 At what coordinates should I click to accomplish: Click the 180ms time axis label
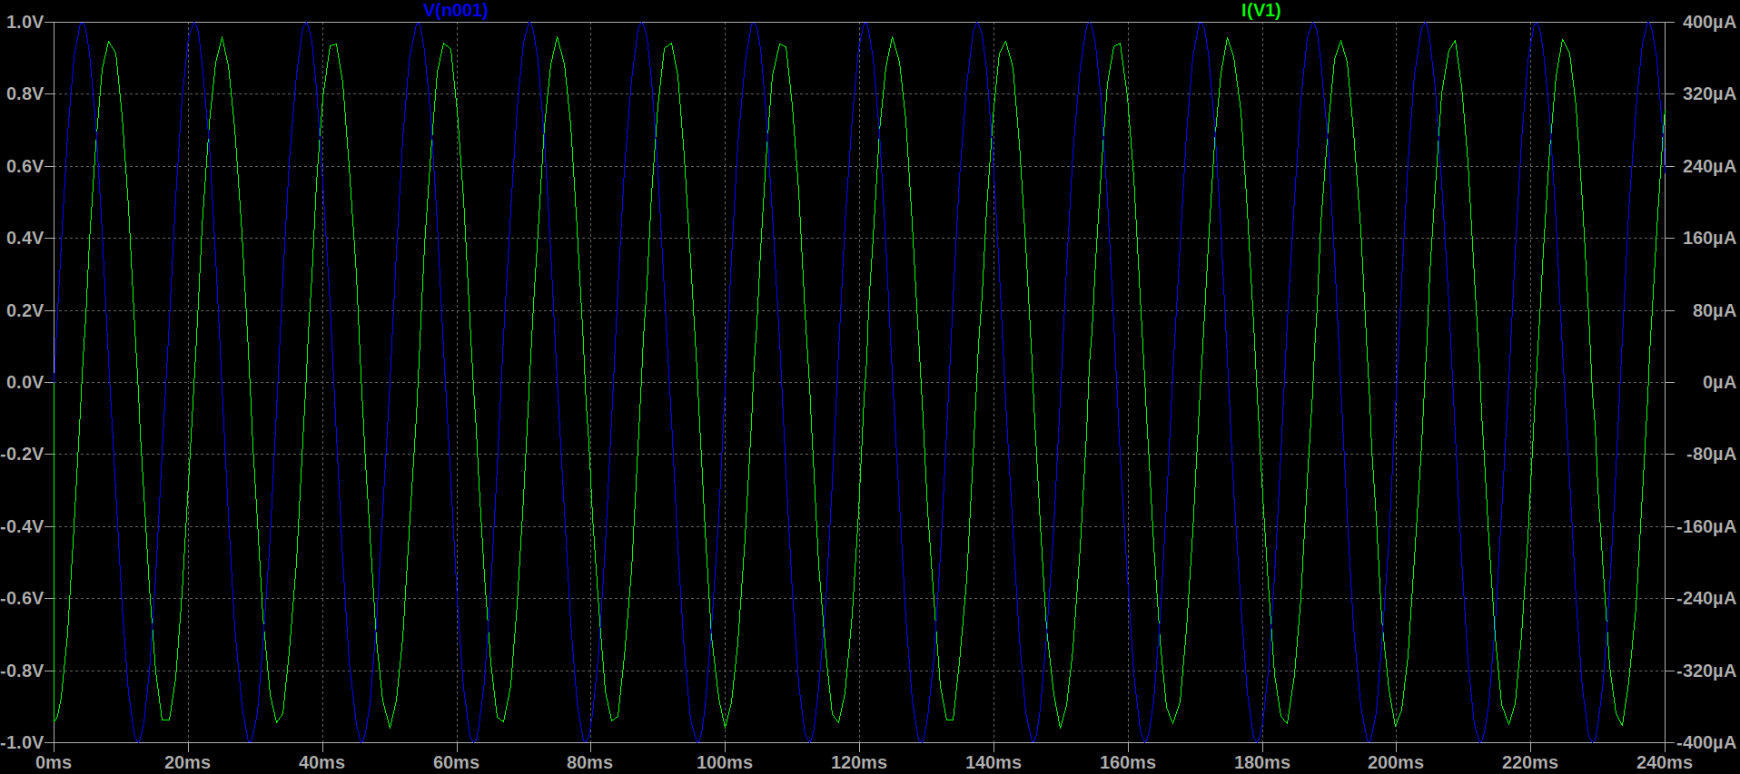click(x=1261, y=762)
